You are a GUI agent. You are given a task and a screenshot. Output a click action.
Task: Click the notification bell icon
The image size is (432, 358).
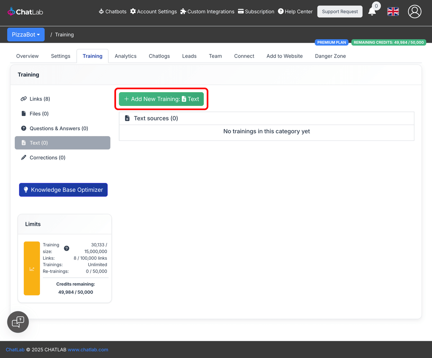click(372, 12)
